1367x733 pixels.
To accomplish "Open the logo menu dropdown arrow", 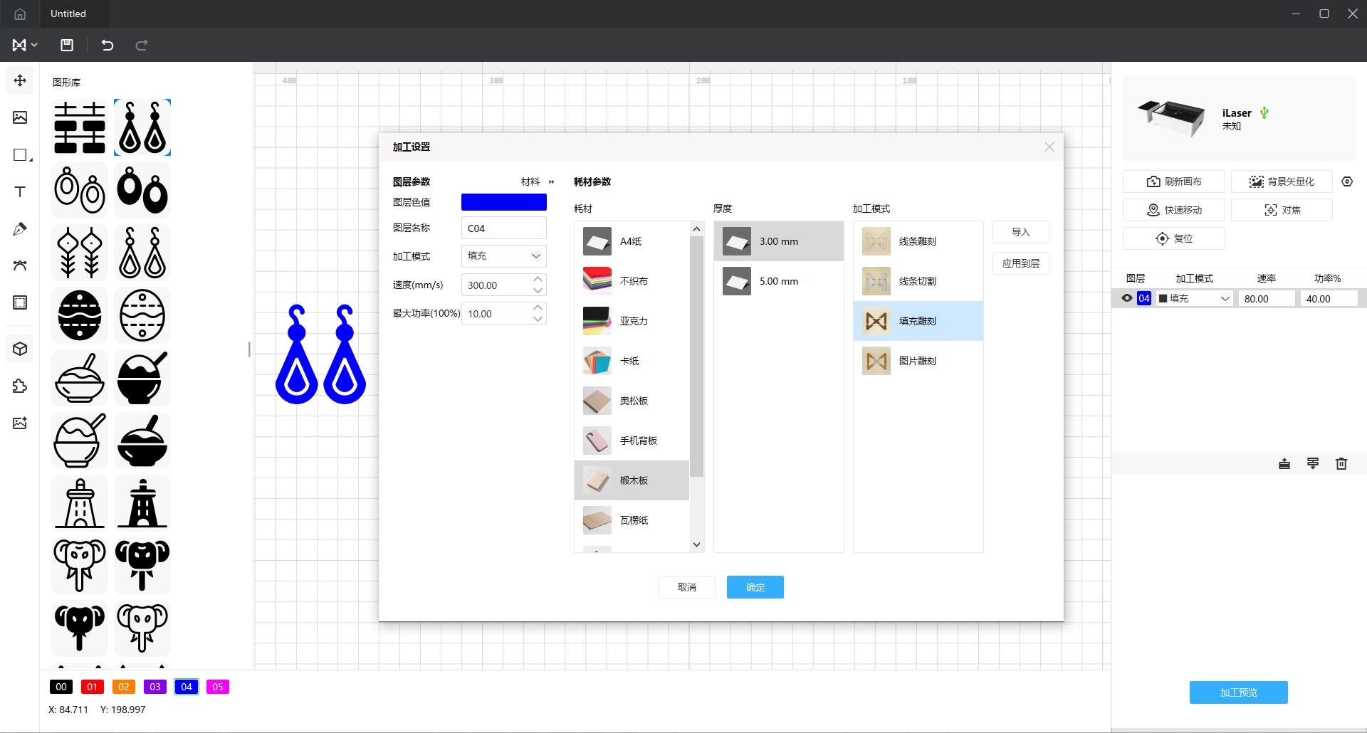I will [x=34, y=45].
